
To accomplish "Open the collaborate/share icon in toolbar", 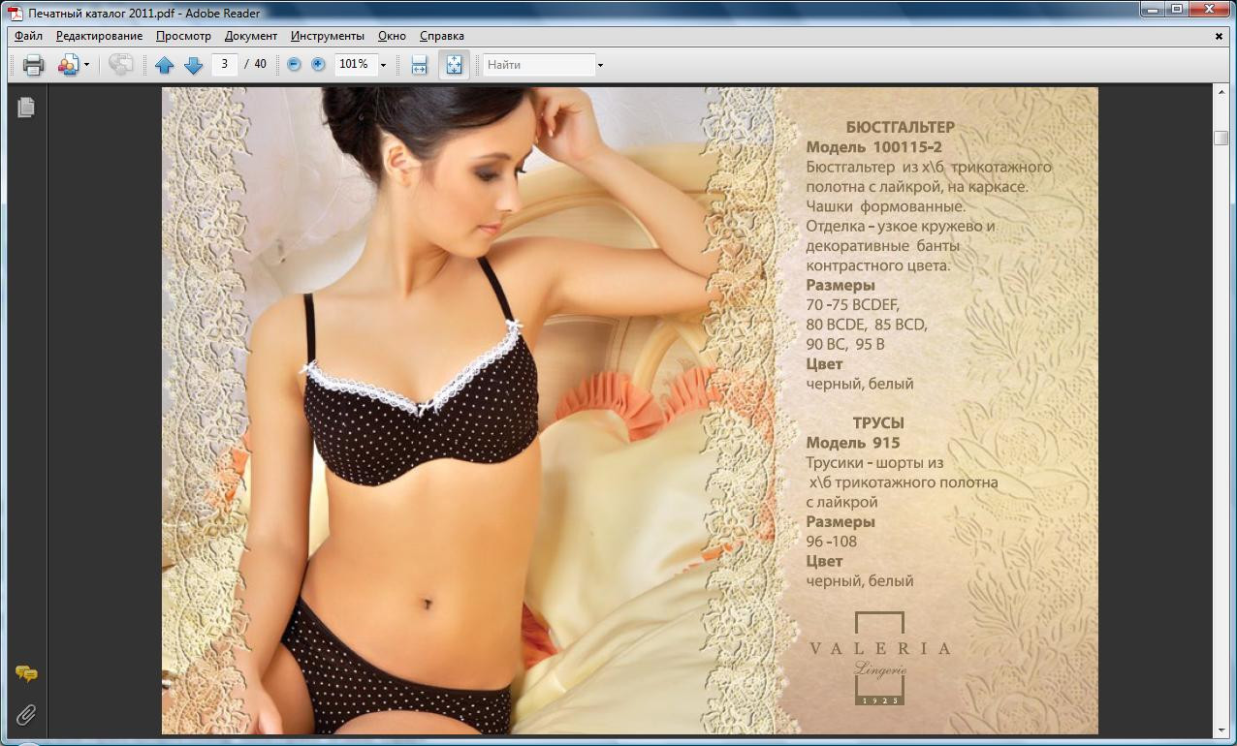I will pos(67,65).
